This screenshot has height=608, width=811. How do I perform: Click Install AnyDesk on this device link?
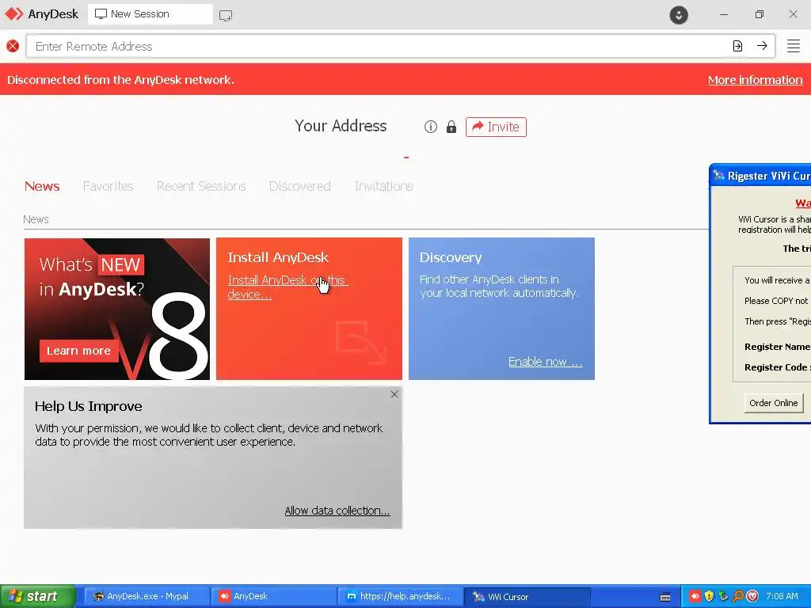click(287, 287)
